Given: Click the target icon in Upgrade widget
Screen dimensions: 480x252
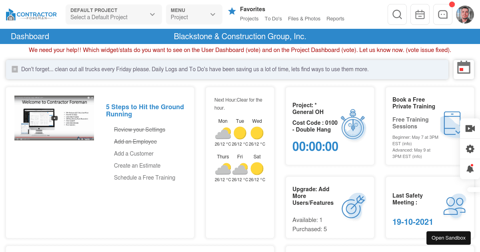Looking at the screenshot, I should pos(353,206).
